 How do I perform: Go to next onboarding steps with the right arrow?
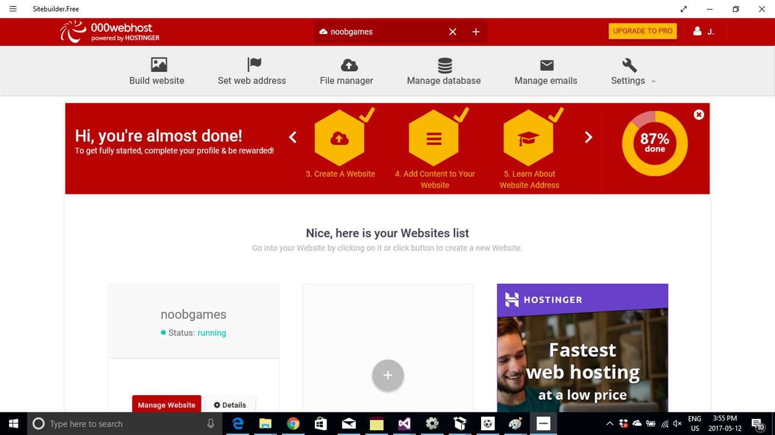[x=588, y=137]
